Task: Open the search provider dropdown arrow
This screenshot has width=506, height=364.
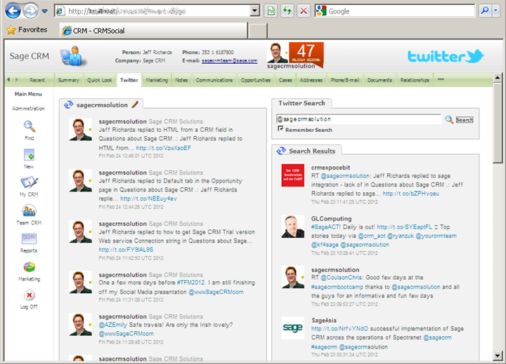Action: (495, 11)
